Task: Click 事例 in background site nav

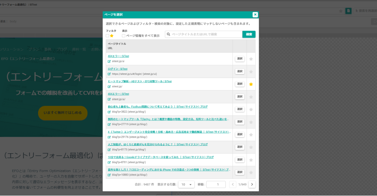Action: click(x=48, y=49)
